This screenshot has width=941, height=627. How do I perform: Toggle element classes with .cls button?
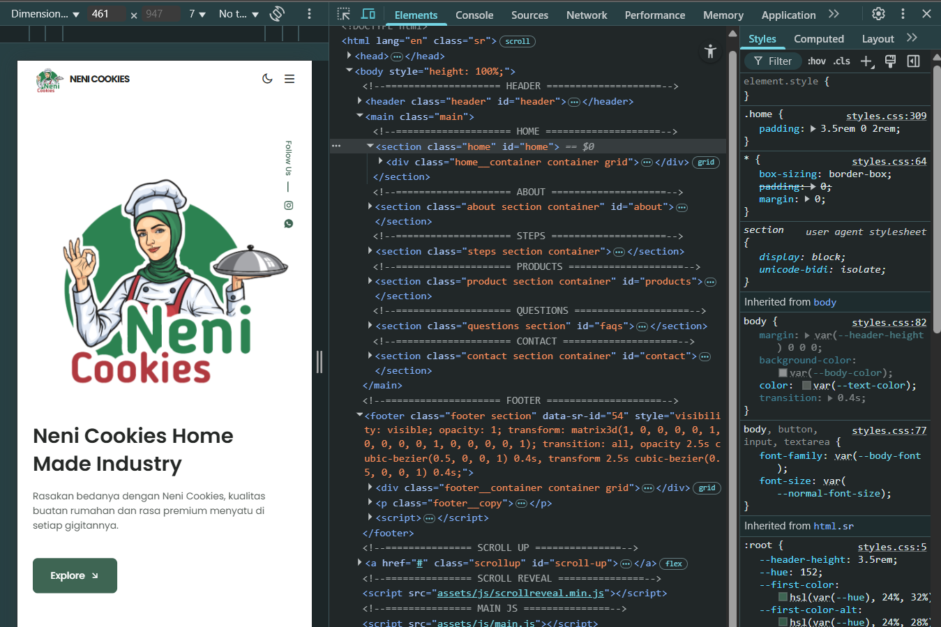click(x=841, y=61)
